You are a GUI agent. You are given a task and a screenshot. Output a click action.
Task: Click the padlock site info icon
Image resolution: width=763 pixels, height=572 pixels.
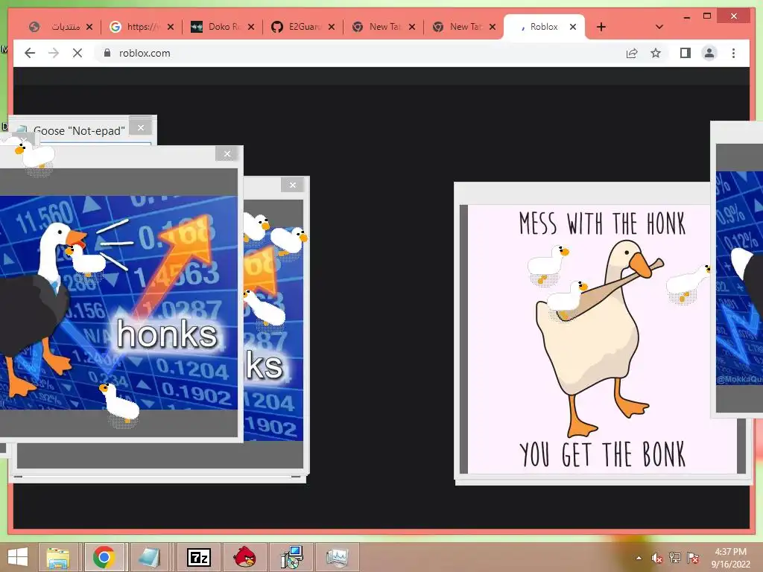pyautogui.click(x=107, y=53)
